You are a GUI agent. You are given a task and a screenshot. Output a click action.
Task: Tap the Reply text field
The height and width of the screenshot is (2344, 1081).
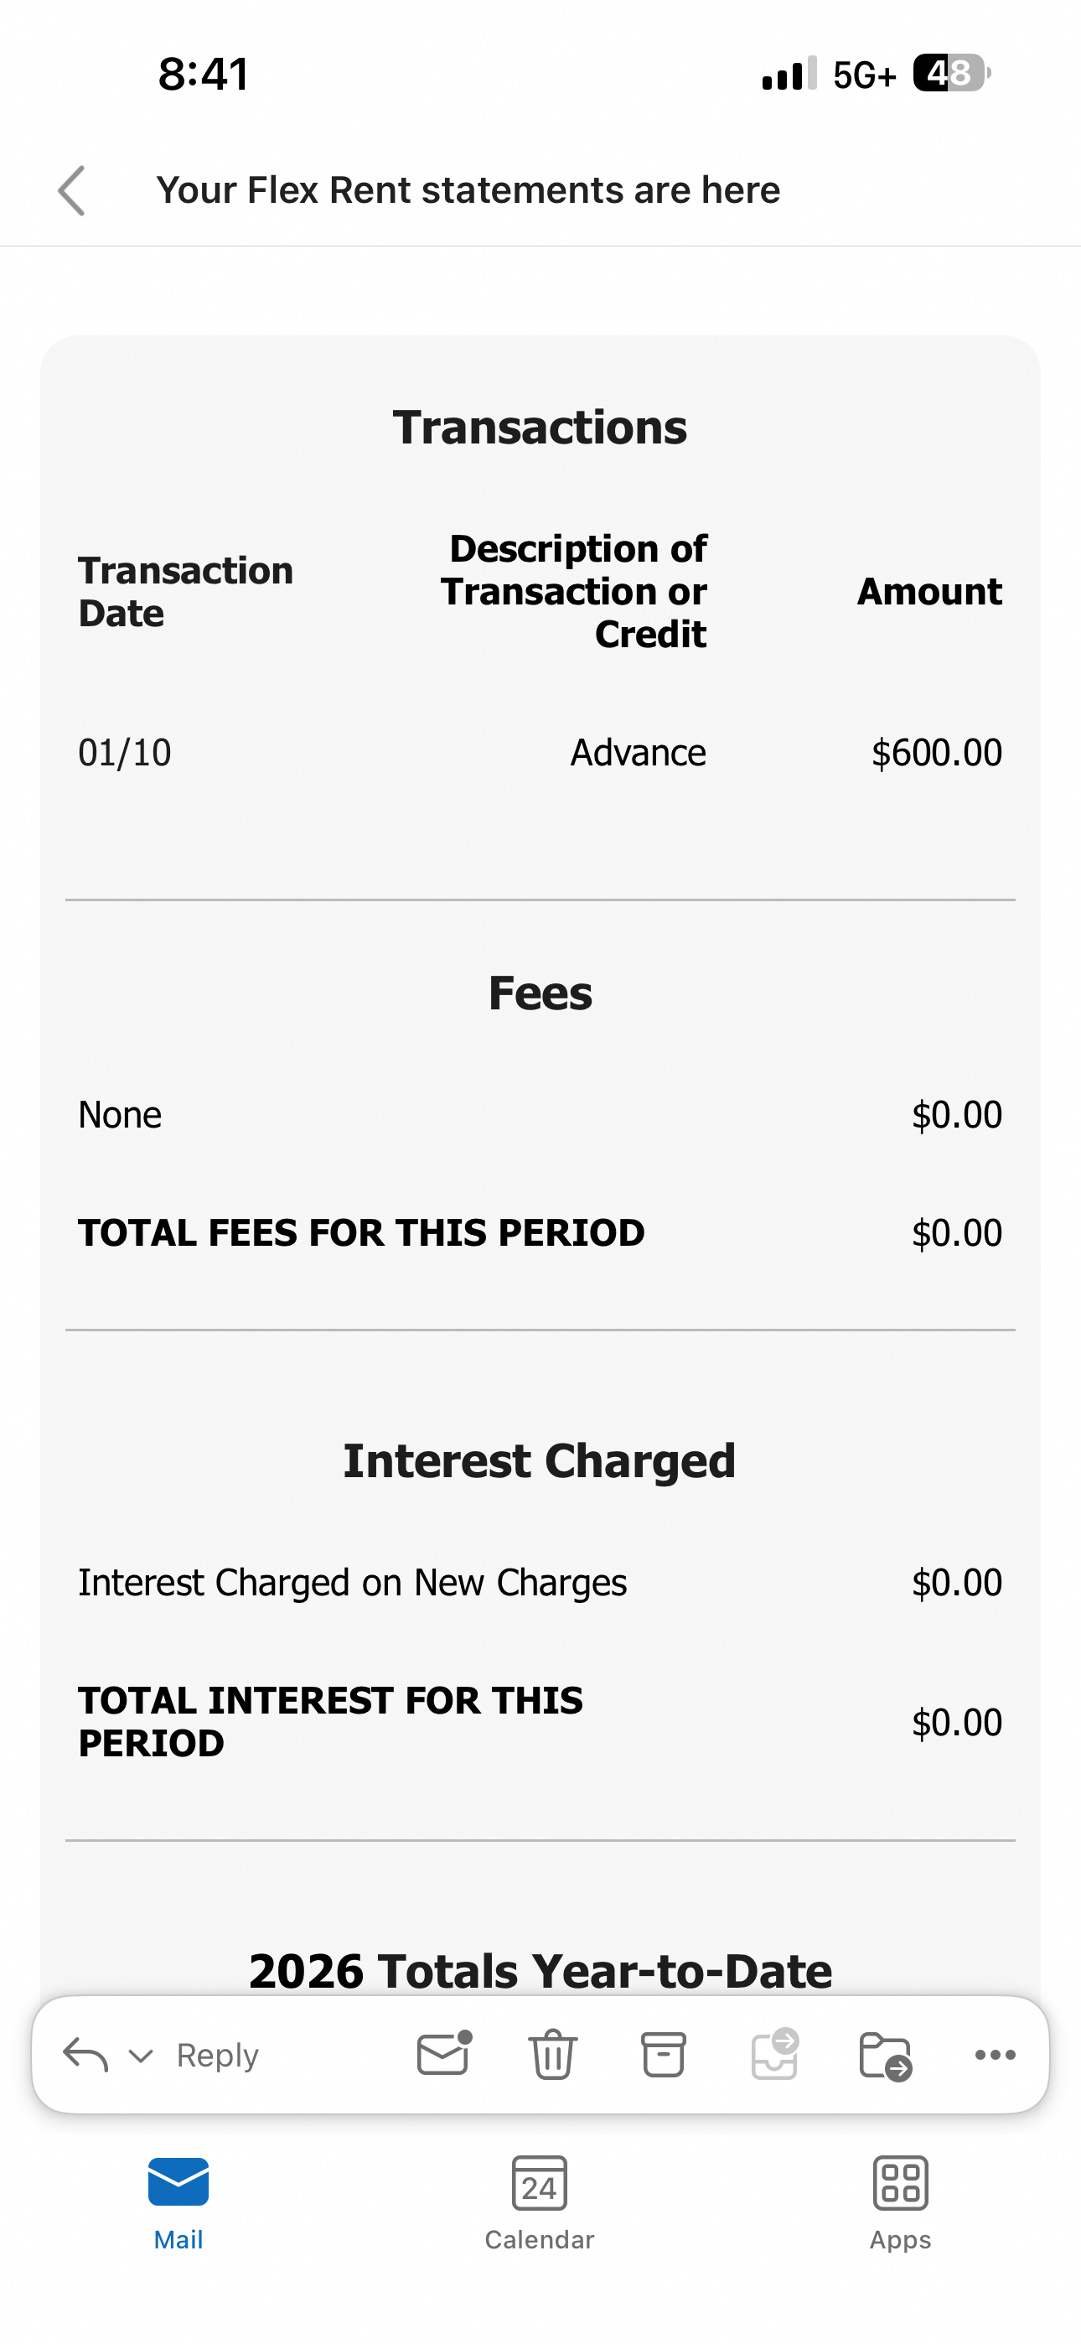pos(219,2056)
